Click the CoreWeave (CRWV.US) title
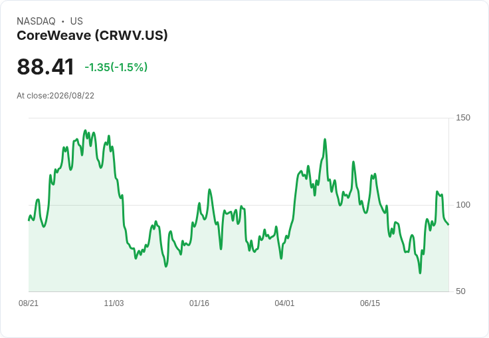 tap(92, 36)
